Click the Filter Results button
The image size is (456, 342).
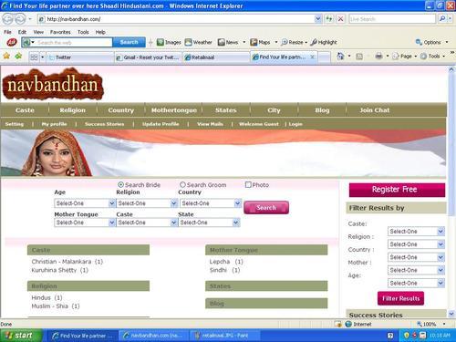tap(400, 298)
